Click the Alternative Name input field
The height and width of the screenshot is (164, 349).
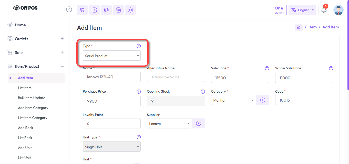click(x=176, y=77)
